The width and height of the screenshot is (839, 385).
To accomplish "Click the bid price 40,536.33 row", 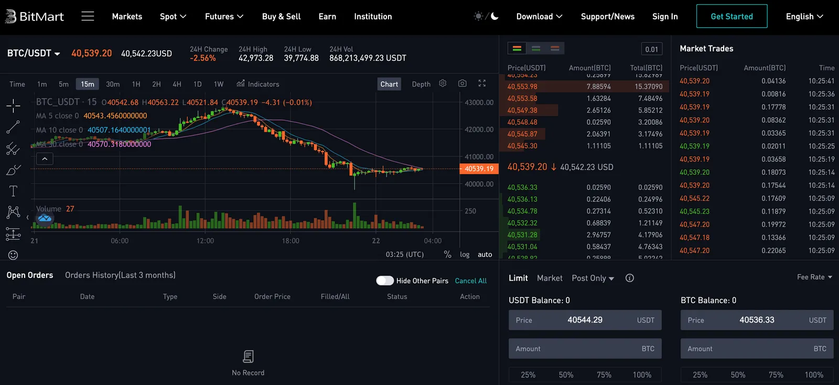I will 585,187.
